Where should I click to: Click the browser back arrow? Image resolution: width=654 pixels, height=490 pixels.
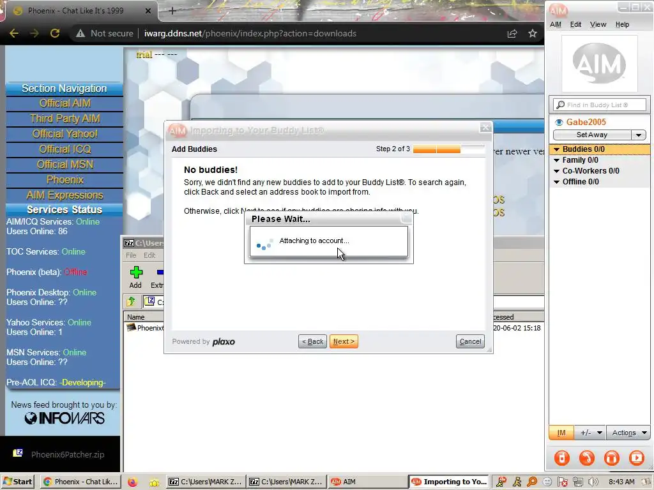pyautogui.click(x=14, y=33)
